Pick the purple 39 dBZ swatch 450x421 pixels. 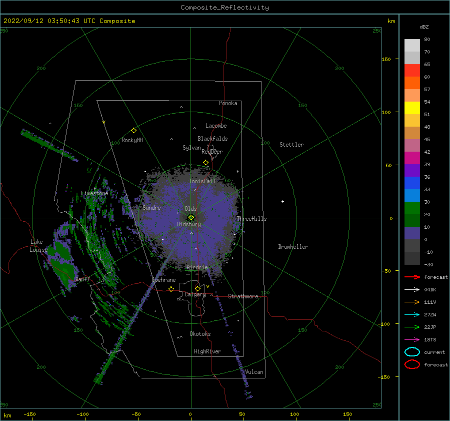click(412, 171)
